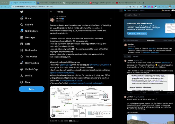Click the browser profile avatar in the toolbar
The image size is (175, 124).
tap(170, 7)
